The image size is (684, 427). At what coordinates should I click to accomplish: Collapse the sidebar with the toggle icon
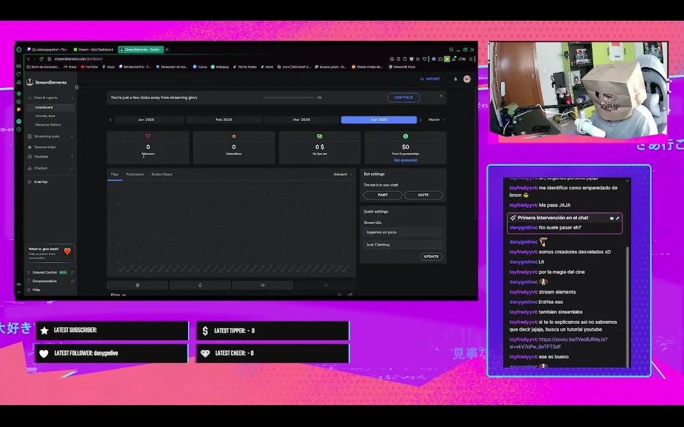click(77, 87)
